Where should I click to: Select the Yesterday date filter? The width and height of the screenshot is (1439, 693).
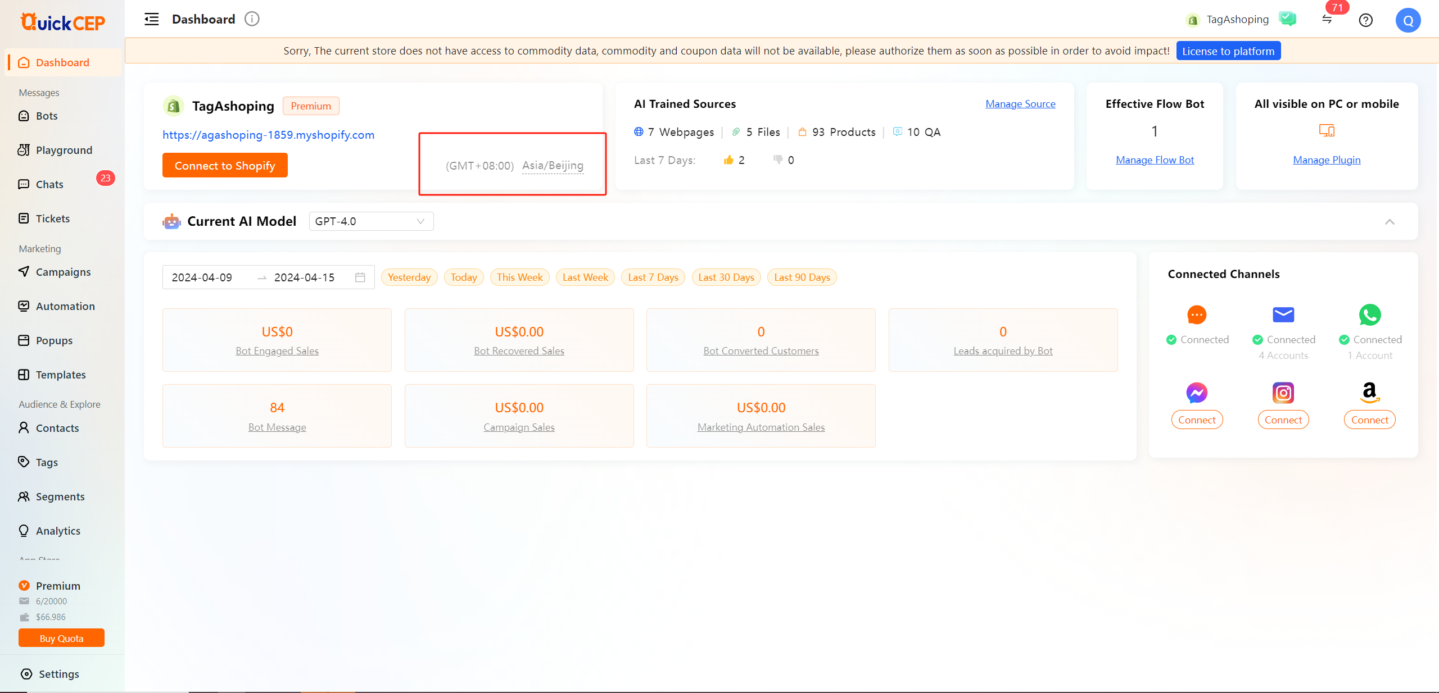point(409,277)
